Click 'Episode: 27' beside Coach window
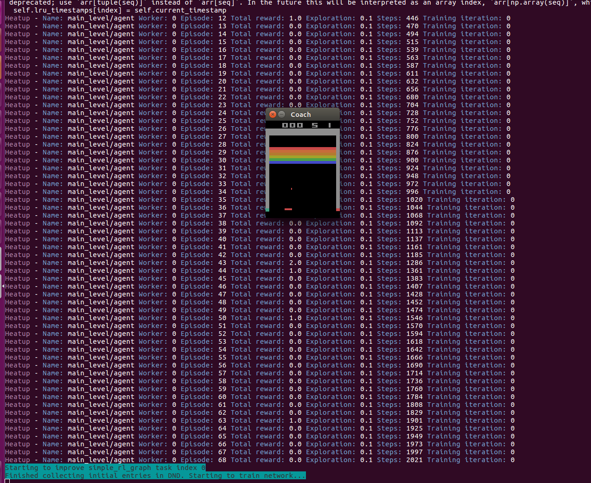The height and width of the screenshot is (483, 591). [203, 136]
